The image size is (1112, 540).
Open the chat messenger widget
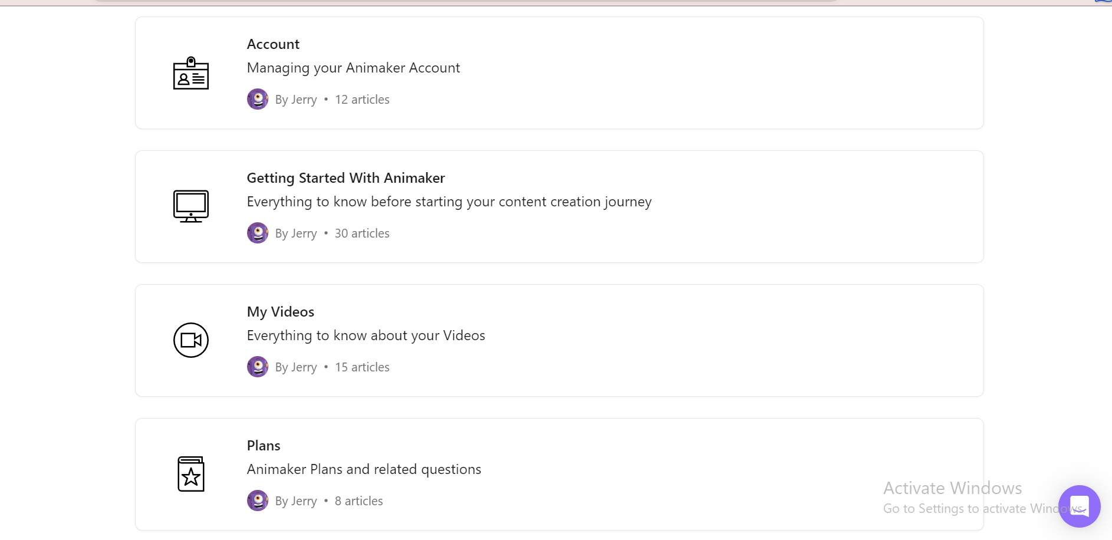(1079, 506)
